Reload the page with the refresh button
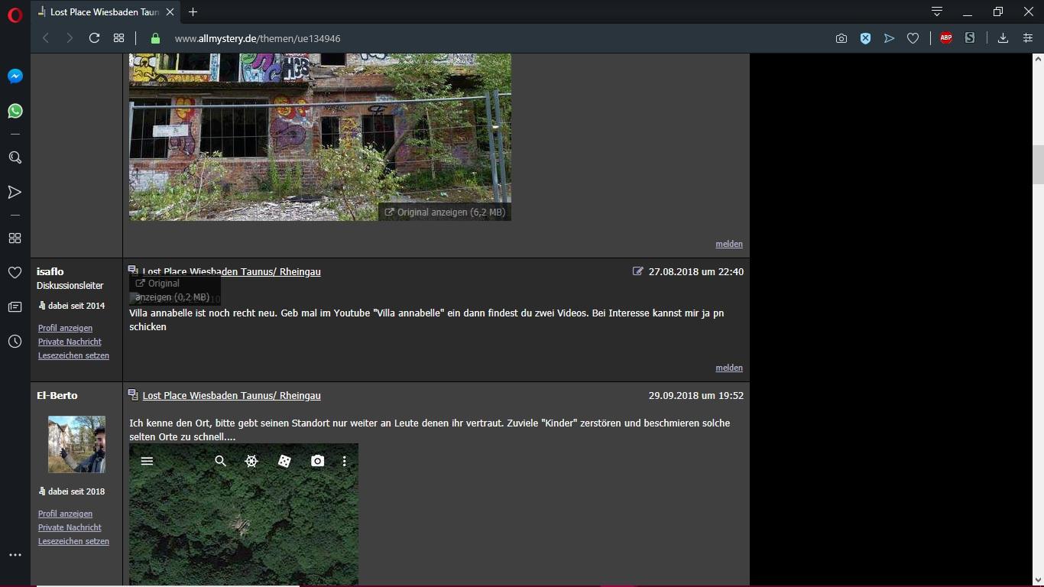The height and width of the screenshot is (587, 1044). (94, 38)
